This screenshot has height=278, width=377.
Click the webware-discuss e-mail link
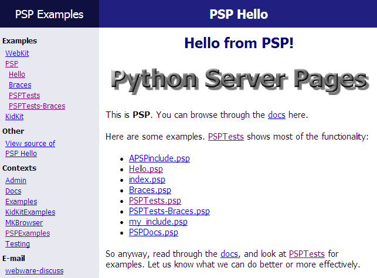point(34,271)
